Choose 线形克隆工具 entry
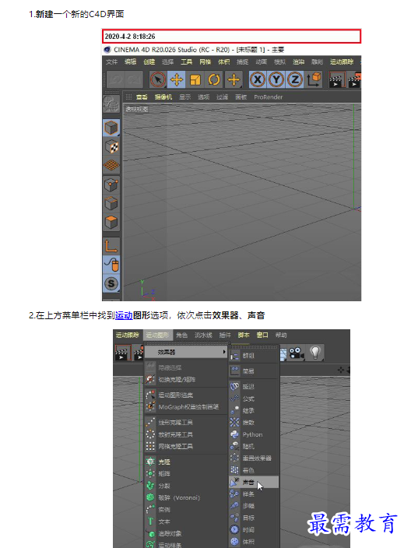The height and width of the screenshot is (548, 404). click(186, 422)
